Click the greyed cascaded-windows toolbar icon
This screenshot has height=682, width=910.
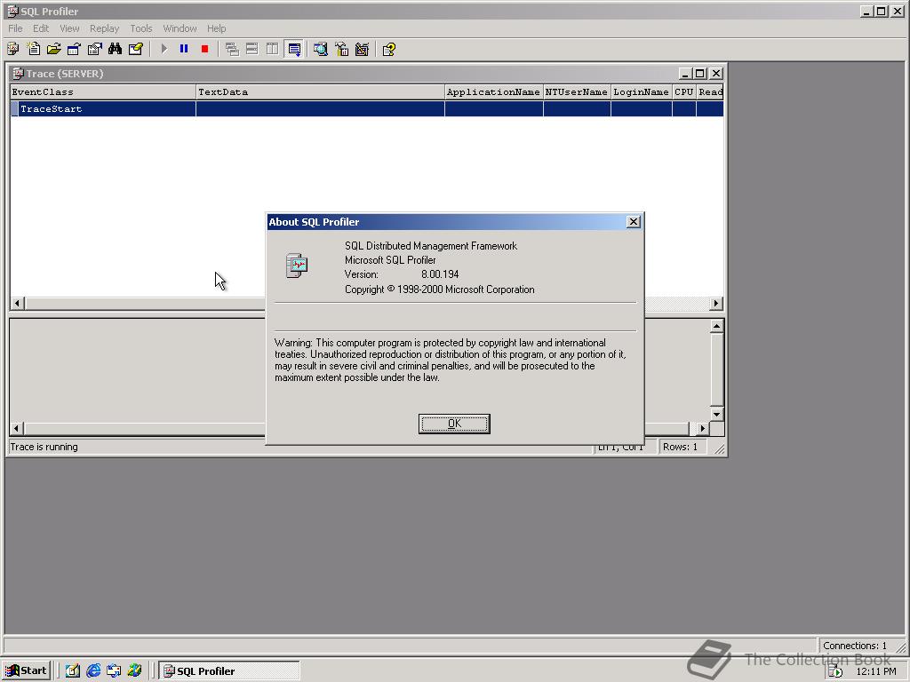(232, 50)
